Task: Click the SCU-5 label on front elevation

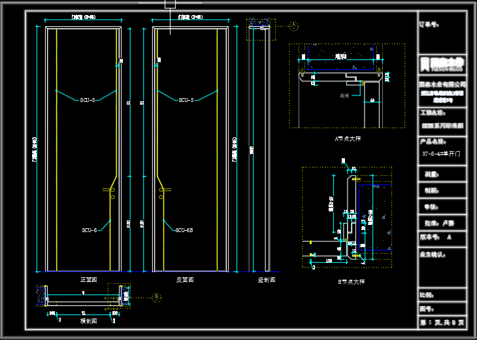Action: click(88, 100)
